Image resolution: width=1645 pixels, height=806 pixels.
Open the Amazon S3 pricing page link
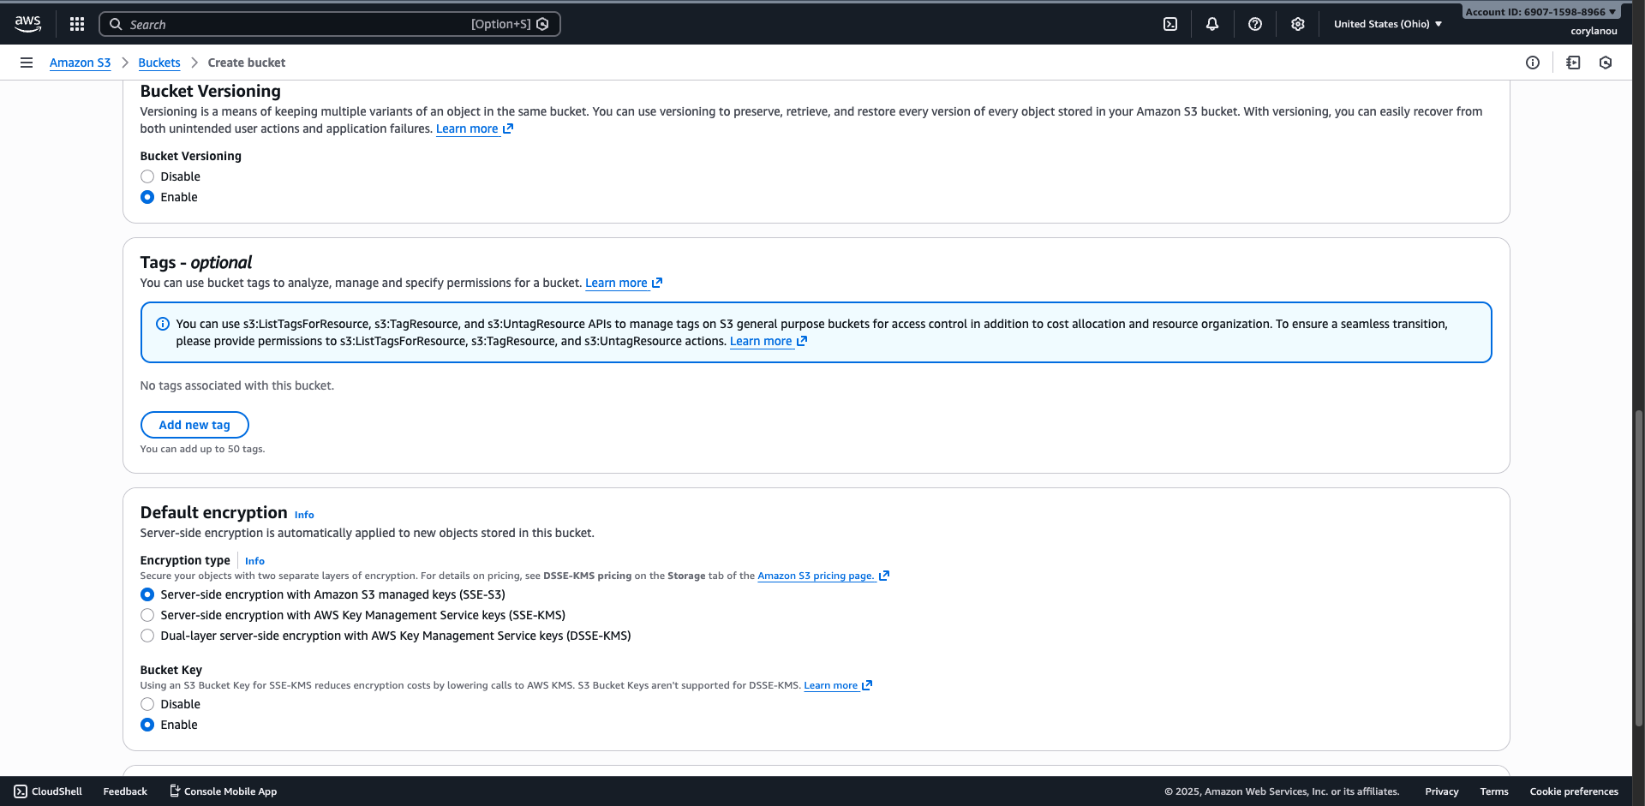click(816, 576)
